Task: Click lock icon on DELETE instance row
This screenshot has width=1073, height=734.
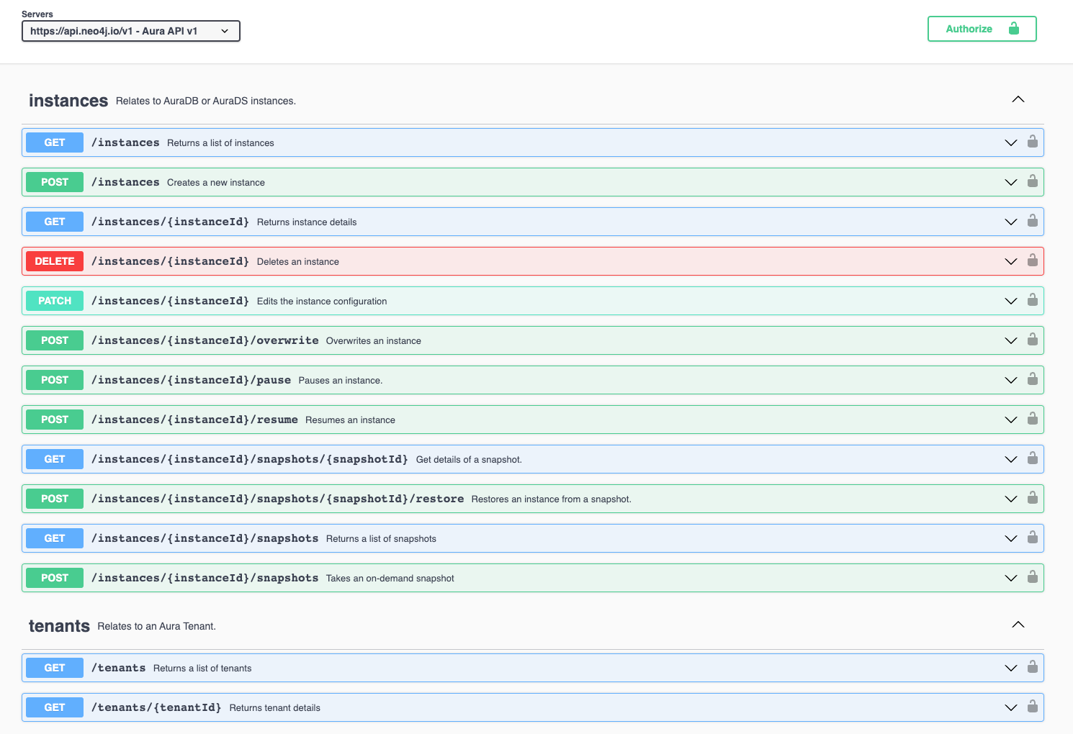Action: pyautogui.click(x=1033, y=260)
